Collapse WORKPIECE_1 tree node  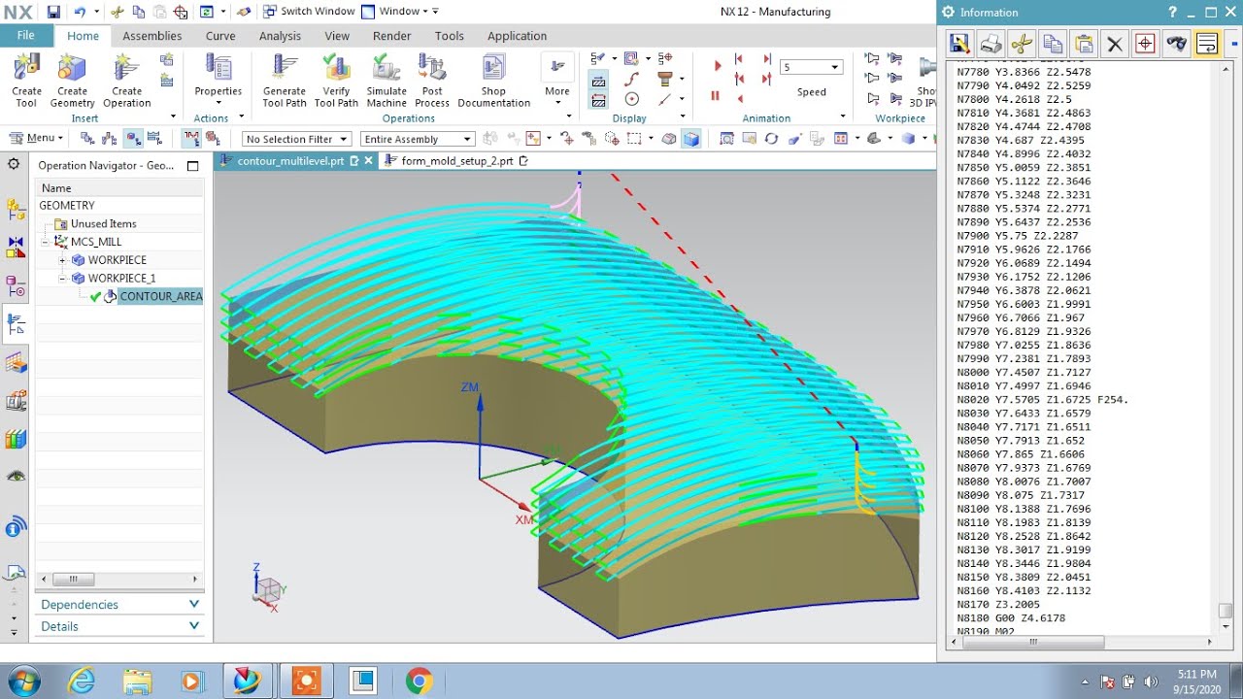[x=63, y=279]
